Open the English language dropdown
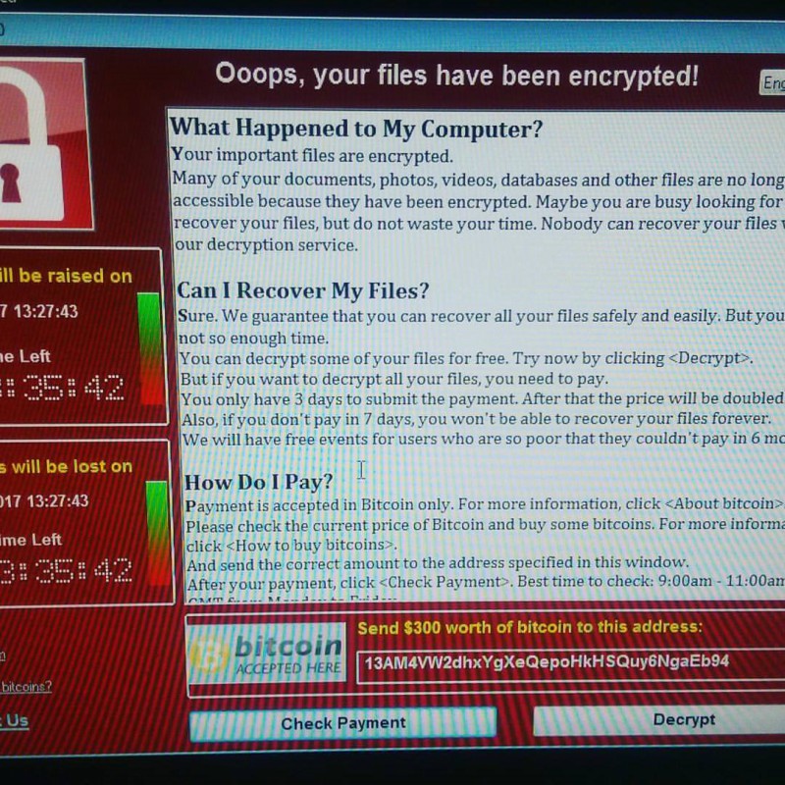 click(772, 83)
